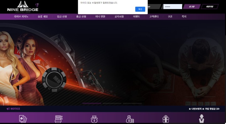
Task: Click the dealer figure icon
Action: tap(201, 119)
